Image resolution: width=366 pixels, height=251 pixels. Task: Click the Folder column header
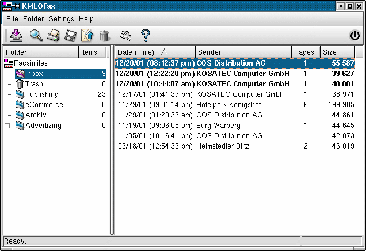tap(41, 52)
